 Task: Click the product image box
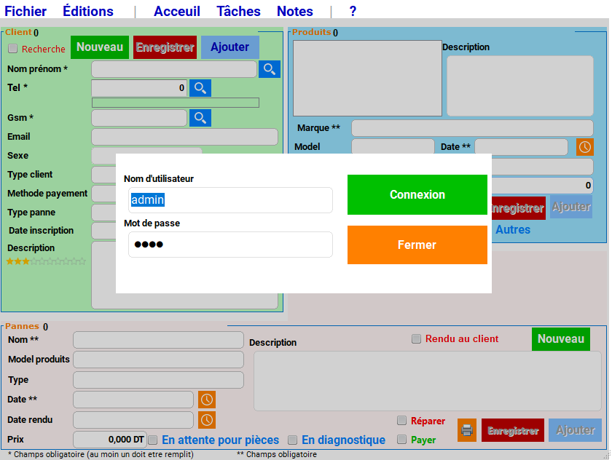(x=367, y=78)
